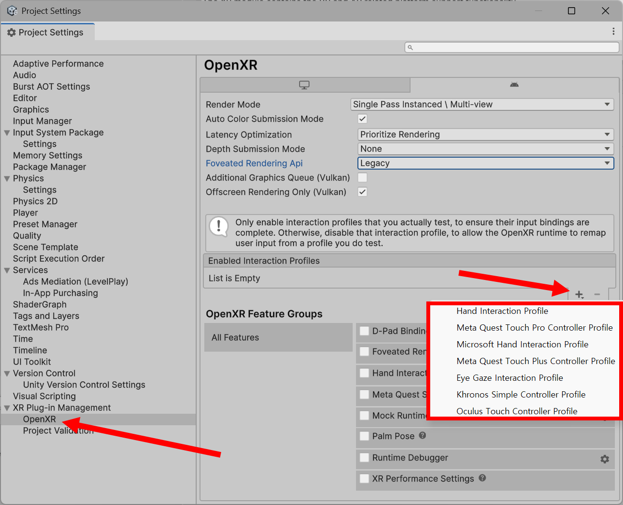
Task: Enable the Meta Quest Support feature checkbox
Action: [365, 395]
